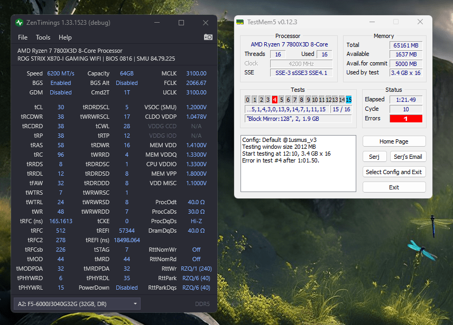Viewport: 453px width, 325px height.
Task: Click test 0 indicator box
Action: tap(247, 100)
